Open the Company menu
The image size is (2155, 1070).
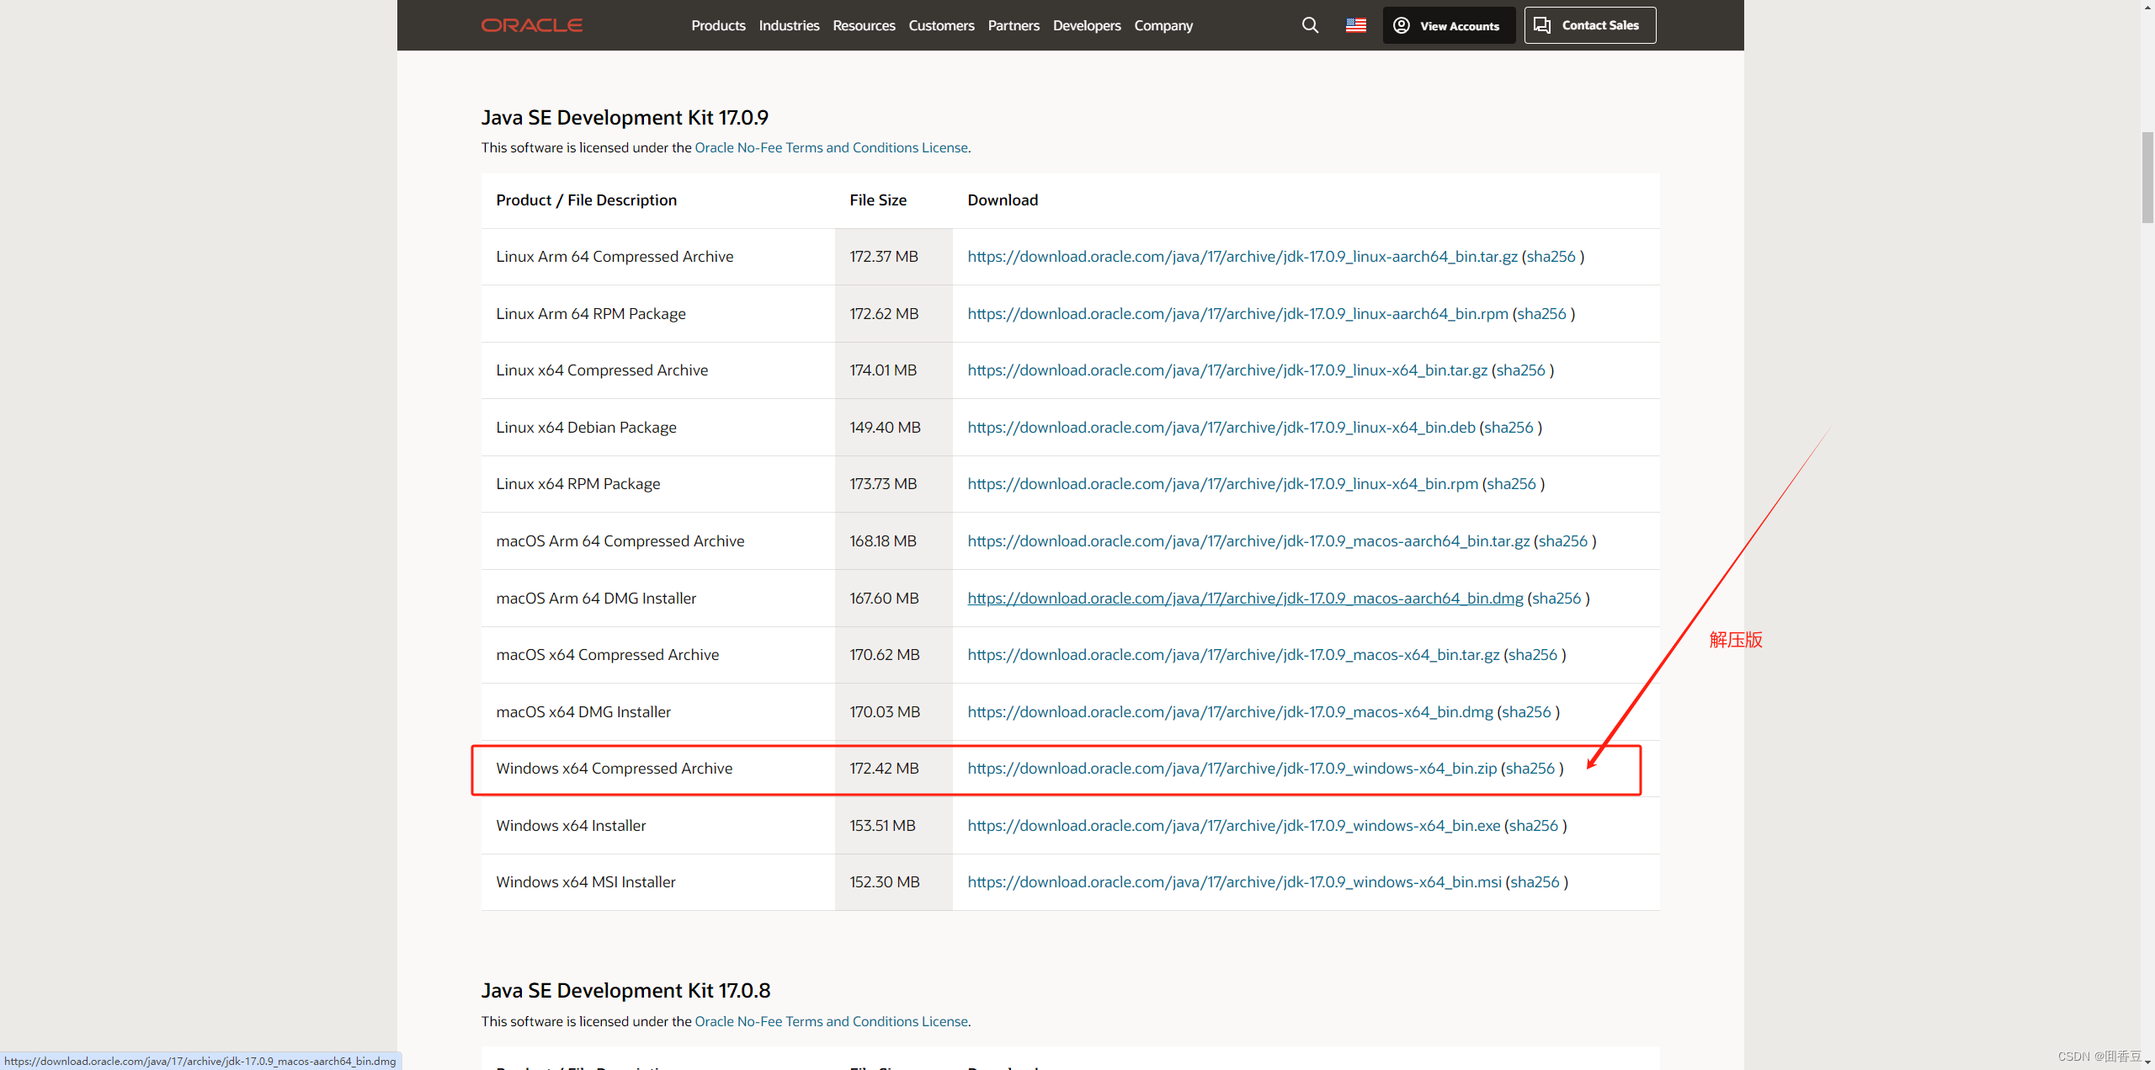tap(1163, 25)
